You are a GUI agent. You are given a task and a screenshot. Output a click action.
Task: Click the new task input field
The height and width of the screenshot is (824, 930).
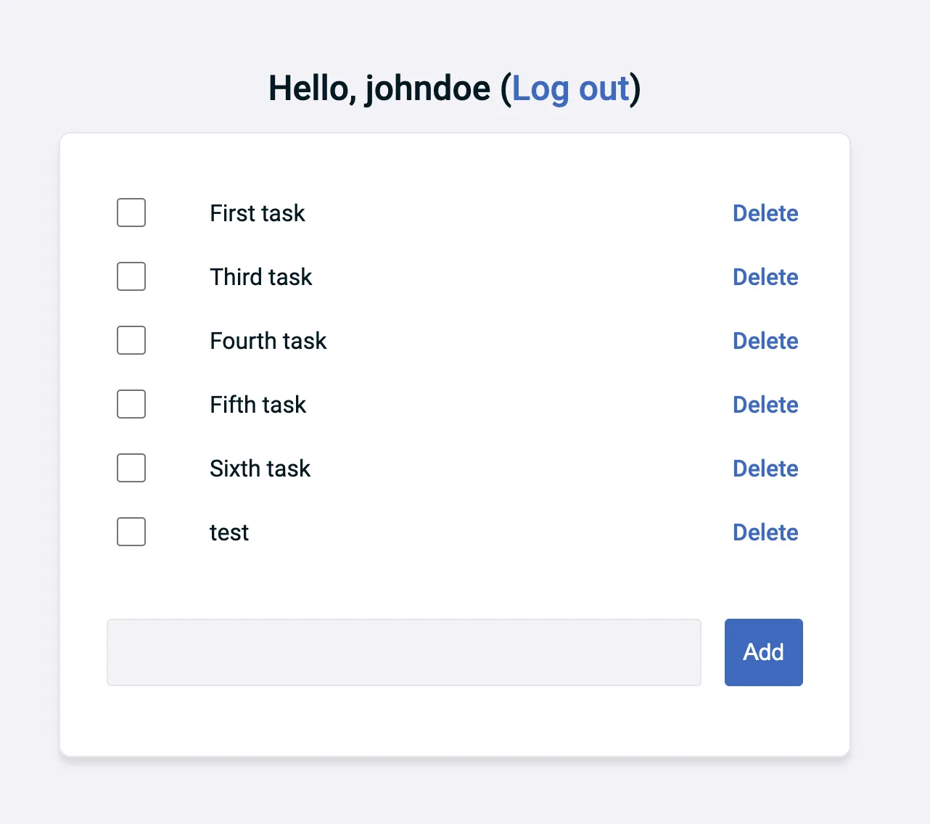[x=403, y=652]
